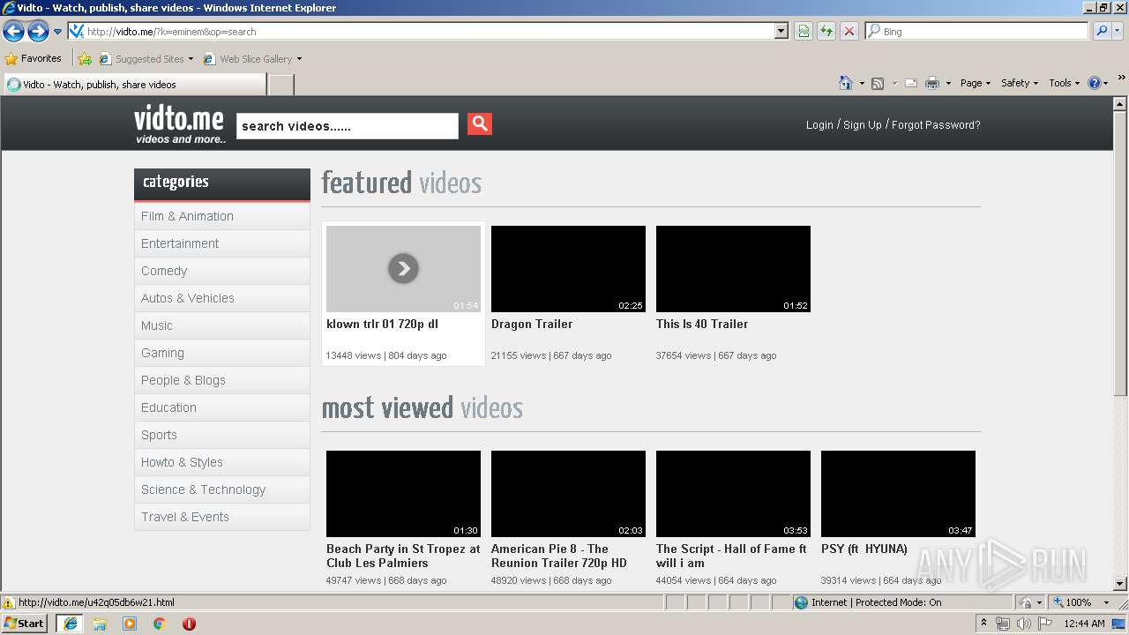Open the Chrome taskbar icon
Image resolution: width=1129 pixels, height=635 pixels.
pos(159,624)
